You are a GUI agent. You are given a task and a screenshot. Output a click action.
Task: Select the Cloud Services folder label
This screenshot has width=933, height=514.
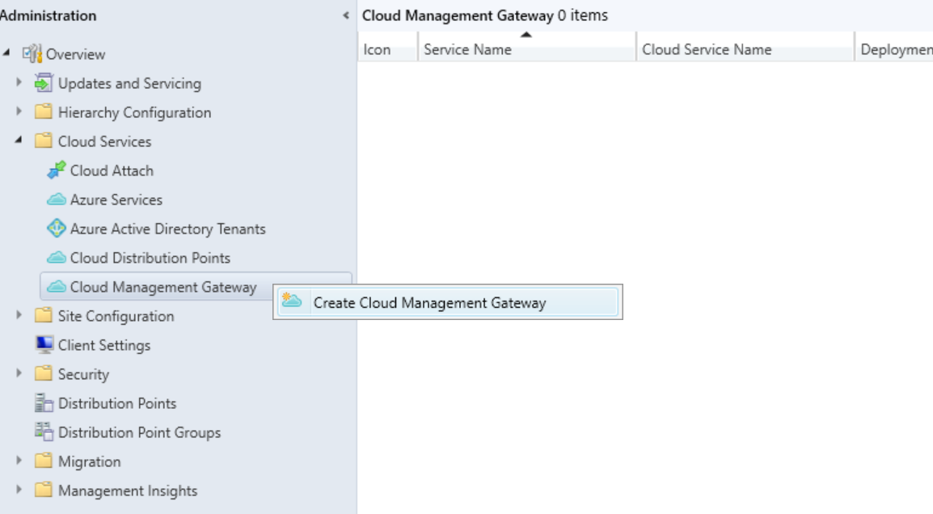(x=105, y=141)
